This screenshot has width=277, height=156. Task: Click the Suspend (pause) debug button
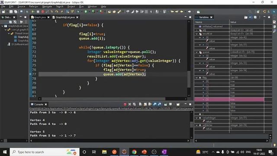38,12
